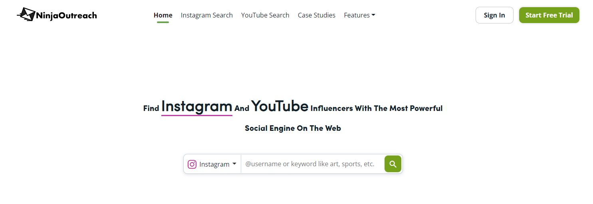Click Start Free Trial button
593x204 pixels.
(549, 15)
